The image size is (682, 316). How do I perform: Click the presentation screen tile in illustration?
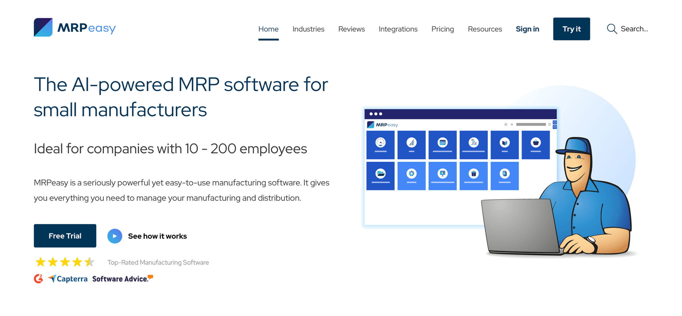[x=443, y=176]
